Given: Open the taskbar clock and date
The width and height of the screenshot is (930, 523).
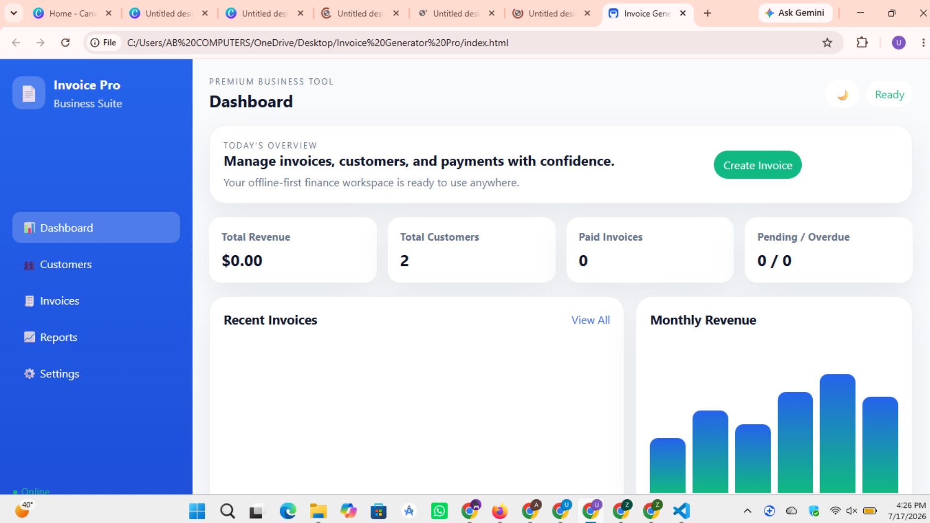Looking at the screenshot, I should [x=907, y=511].
